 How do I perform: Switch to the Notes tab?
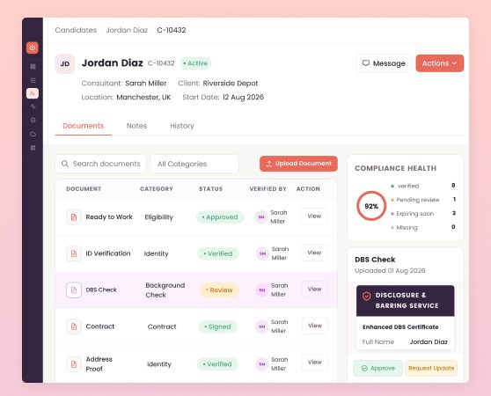(x=136, y=126)
